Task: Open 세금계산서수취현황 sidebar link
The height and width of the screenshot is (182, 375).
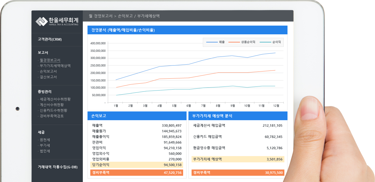Action: [55, 99]
